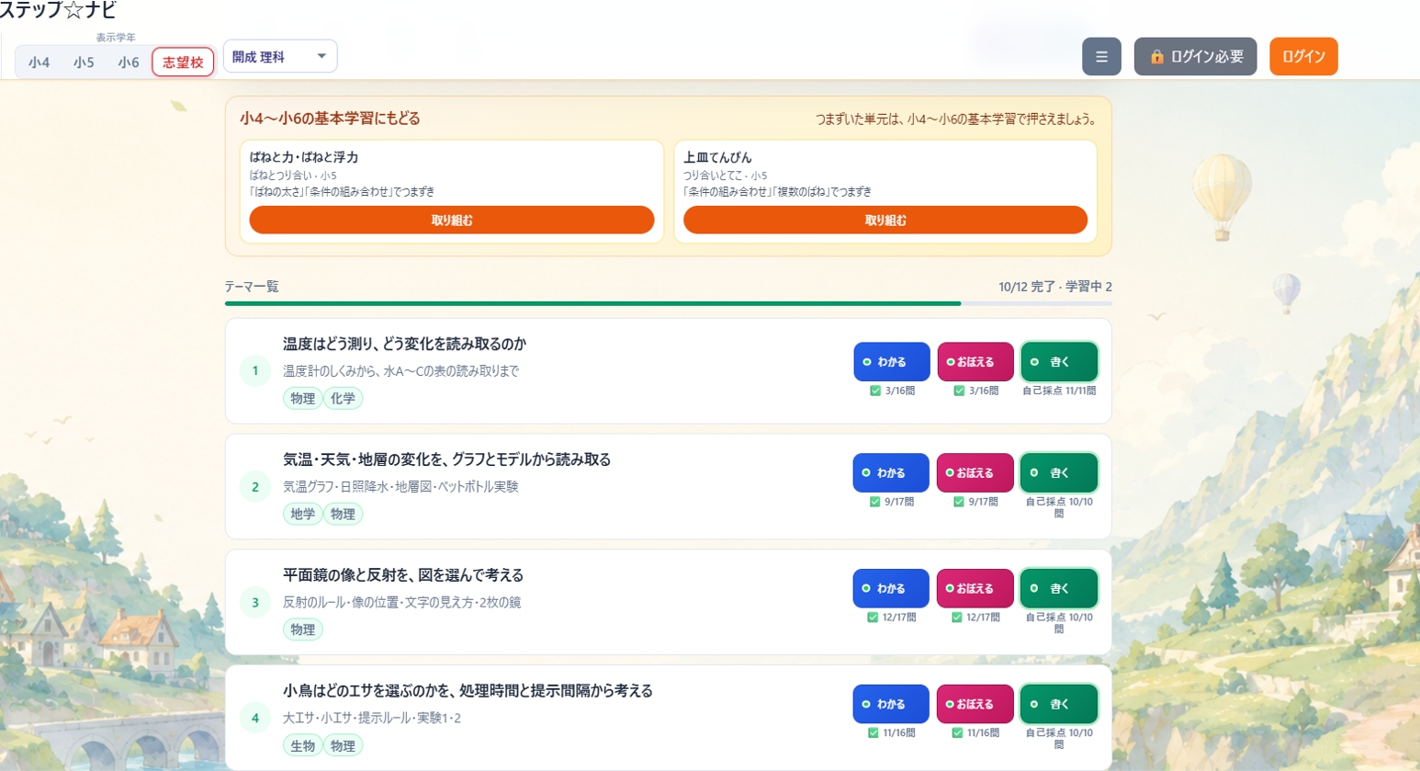Image resolution: width=1420 pixels, height=771 pixels.
Task: Click the 12/17問 checkmark under theme 3 おぼえる
Action: coord(957,618)
